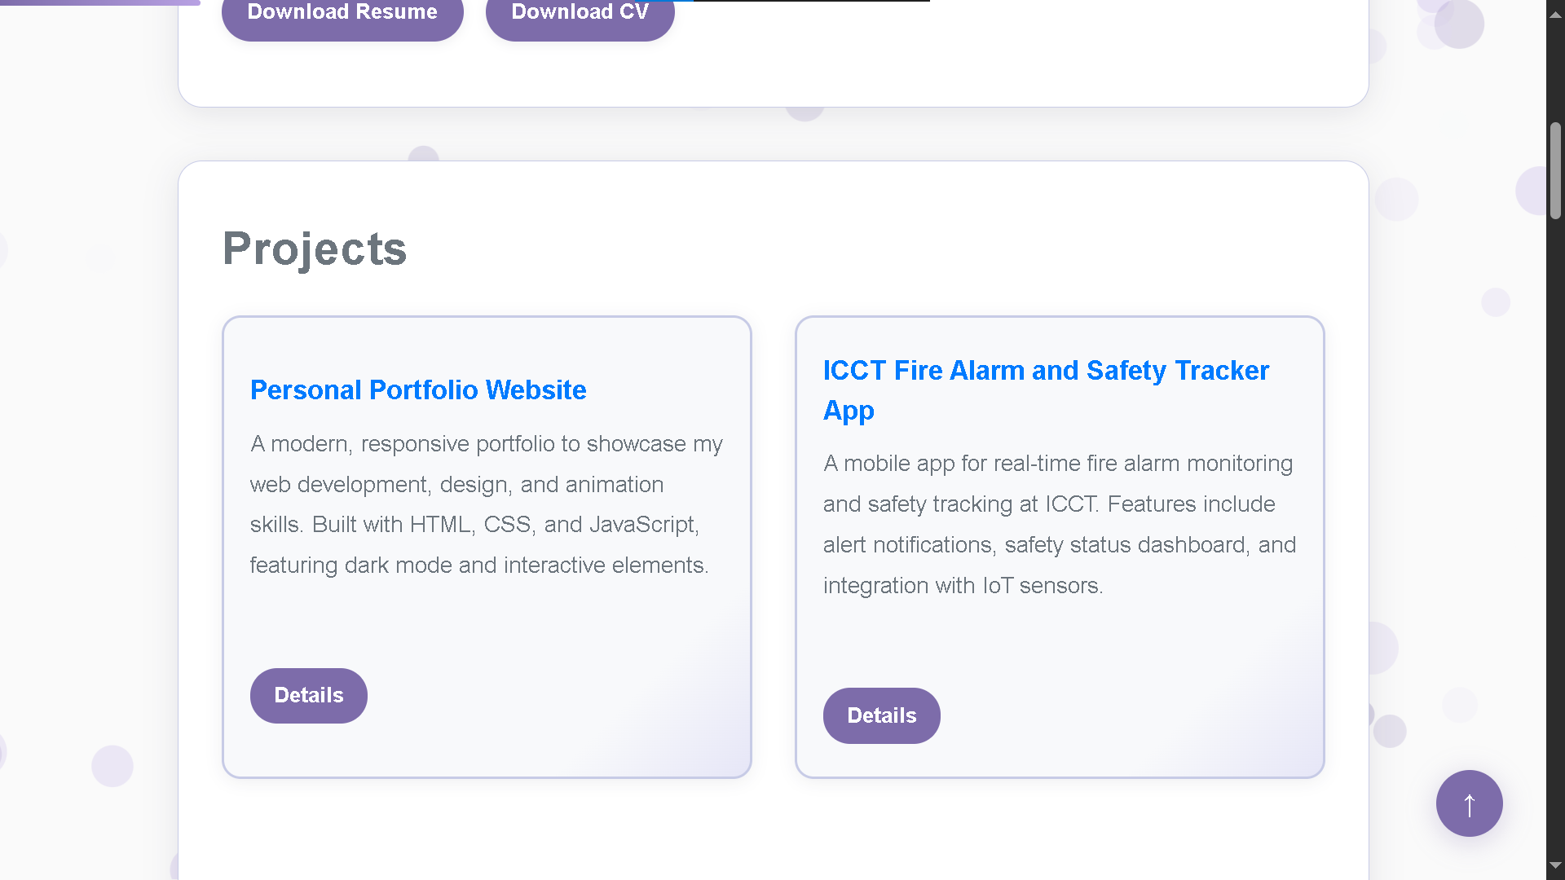Click the purple progress bar at top left
This screenshot has width=1565, height=880.
click(98, 2)
